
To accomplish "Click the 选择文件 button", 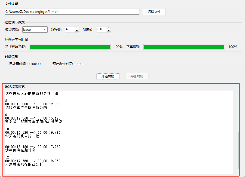I will pyautogui.click(x=154, y=11).
